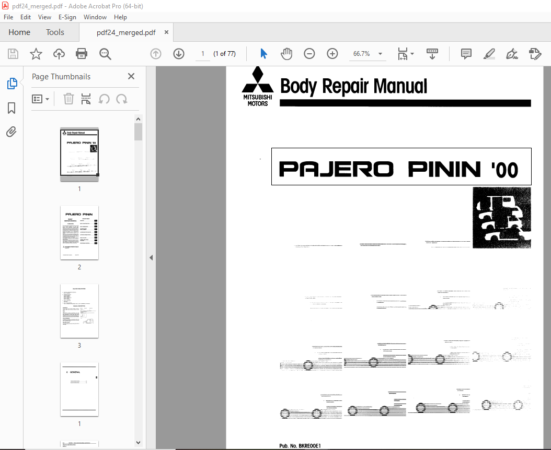
Task: Open the Page Thumbnails sidebar icon
Action: click(x=12, y=84)
